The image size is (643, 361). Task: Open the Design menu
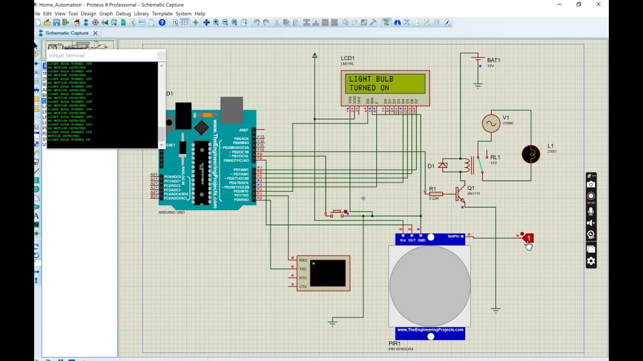coord(88,14)
